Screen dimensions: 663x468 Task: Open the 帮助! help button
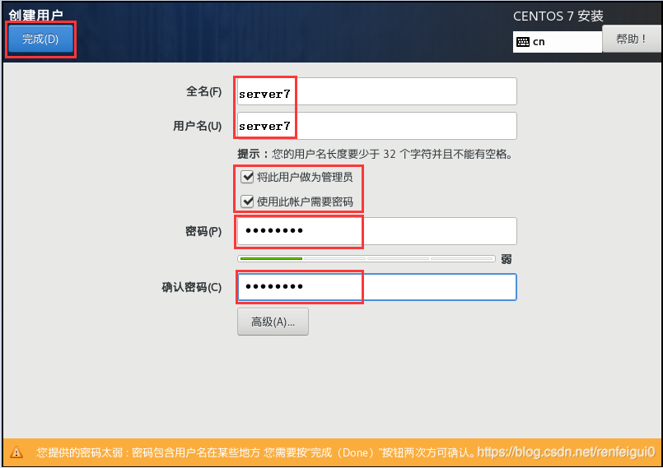point(631,39)
